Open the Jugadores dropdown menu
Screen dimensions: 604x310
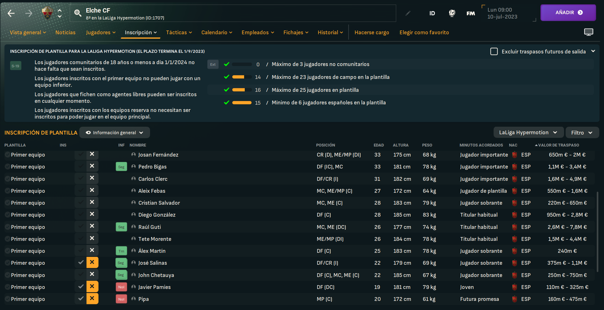point(101,32)
